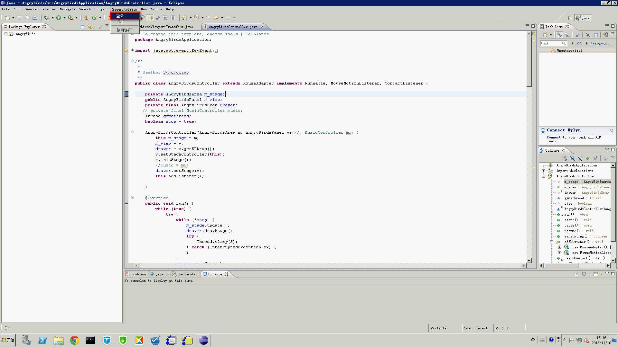The image size is (618, 347).
Task: Toggle Hide Local Types in Outline
Action: [595, 158]
